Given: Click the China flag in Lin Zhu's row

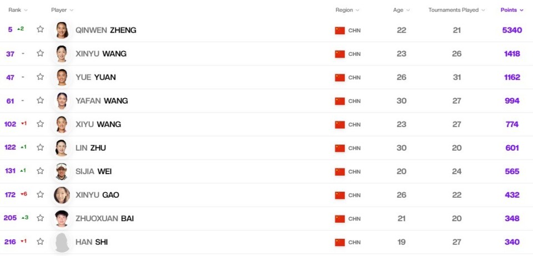Looking at the screenshot, I should tap(340, 148).
